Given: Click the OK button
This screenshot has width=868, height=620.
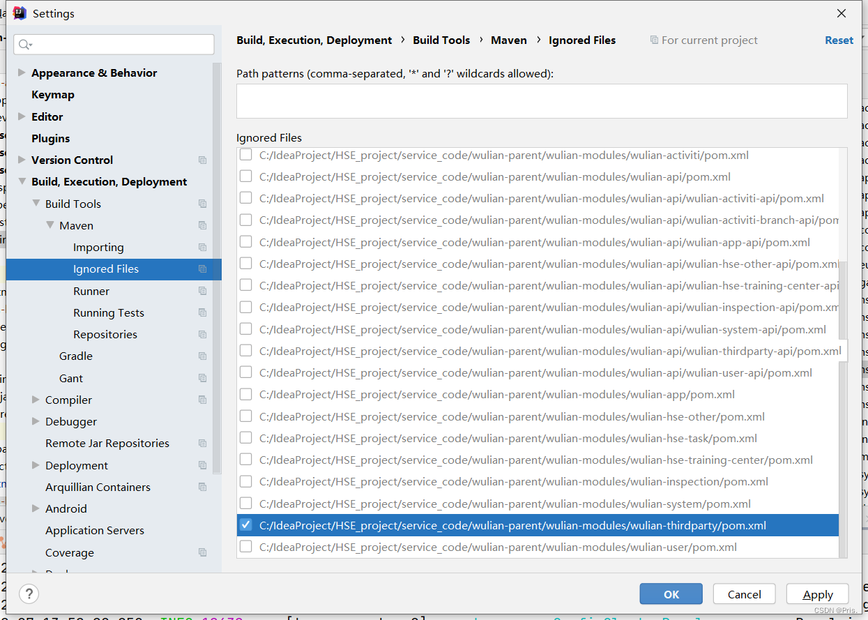Looking at the screenshot, I should point(671,594).
